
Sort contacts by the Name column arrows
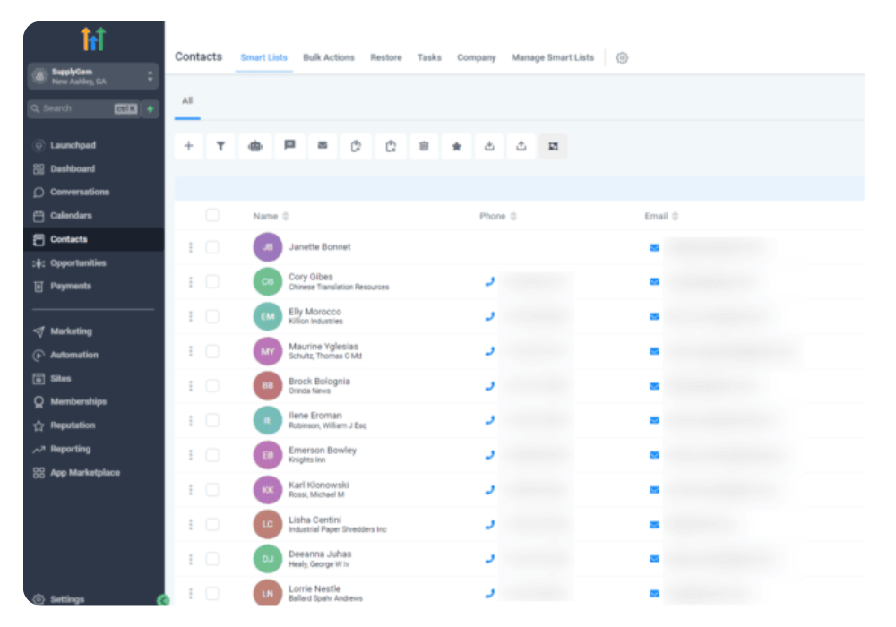pos(286,217)
